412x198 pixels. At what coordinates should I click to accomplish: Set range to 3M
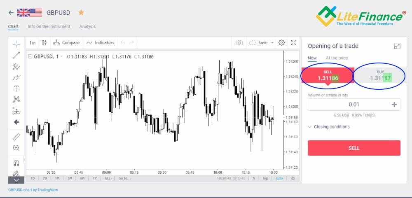[x=70, y=178]
